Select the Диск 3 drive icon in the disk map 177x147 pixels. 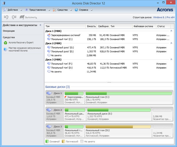tap(49, 126)
